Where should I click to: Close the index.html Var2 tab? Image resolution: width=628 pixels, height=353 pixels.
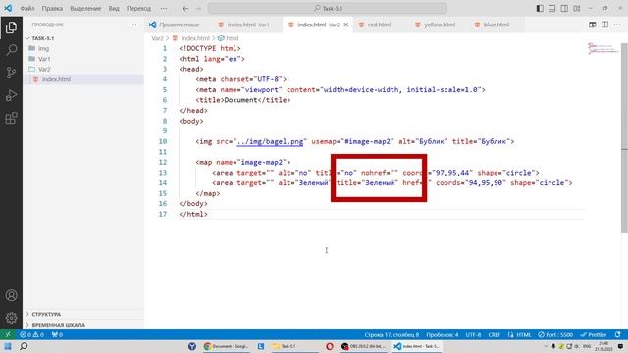[346, 25]
